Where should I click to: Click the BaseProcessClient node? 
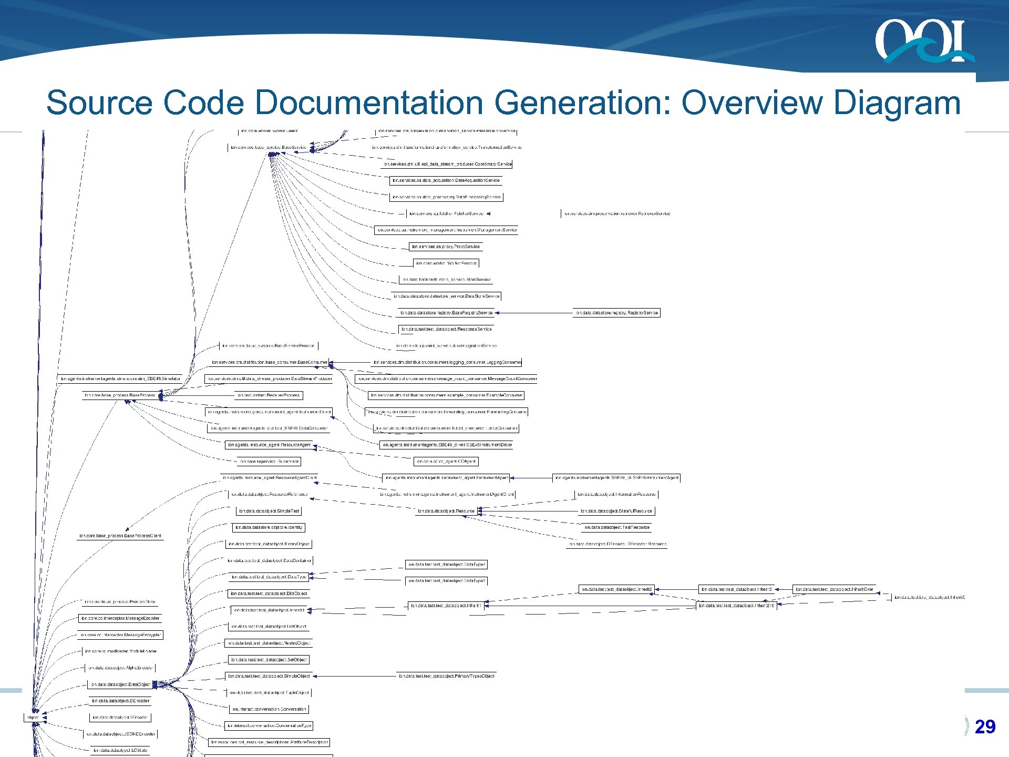click(120, 536)
